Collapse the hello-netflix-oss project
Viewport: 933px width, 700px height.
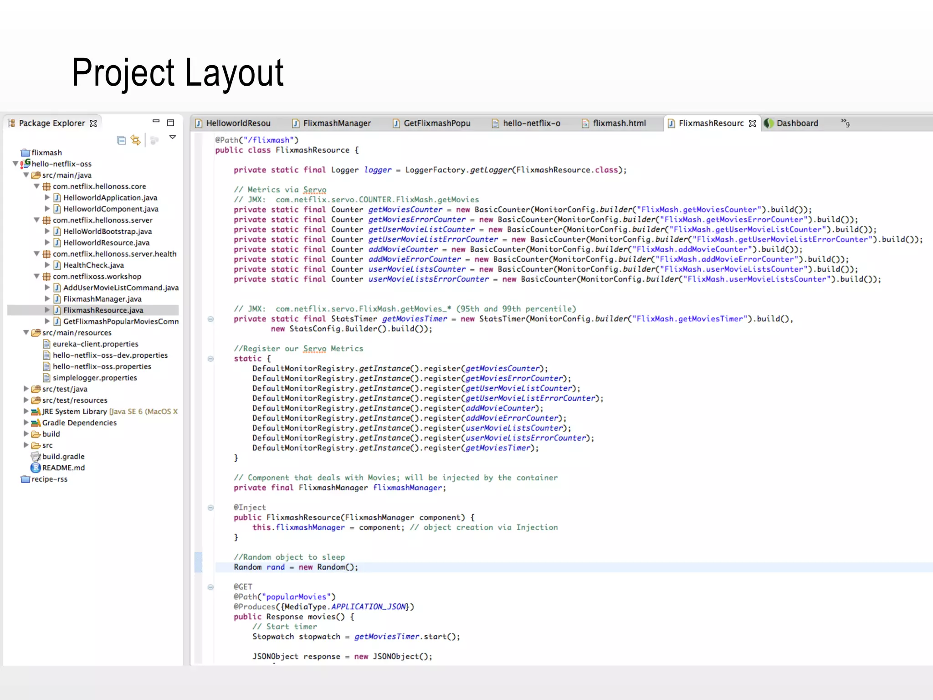15,164
